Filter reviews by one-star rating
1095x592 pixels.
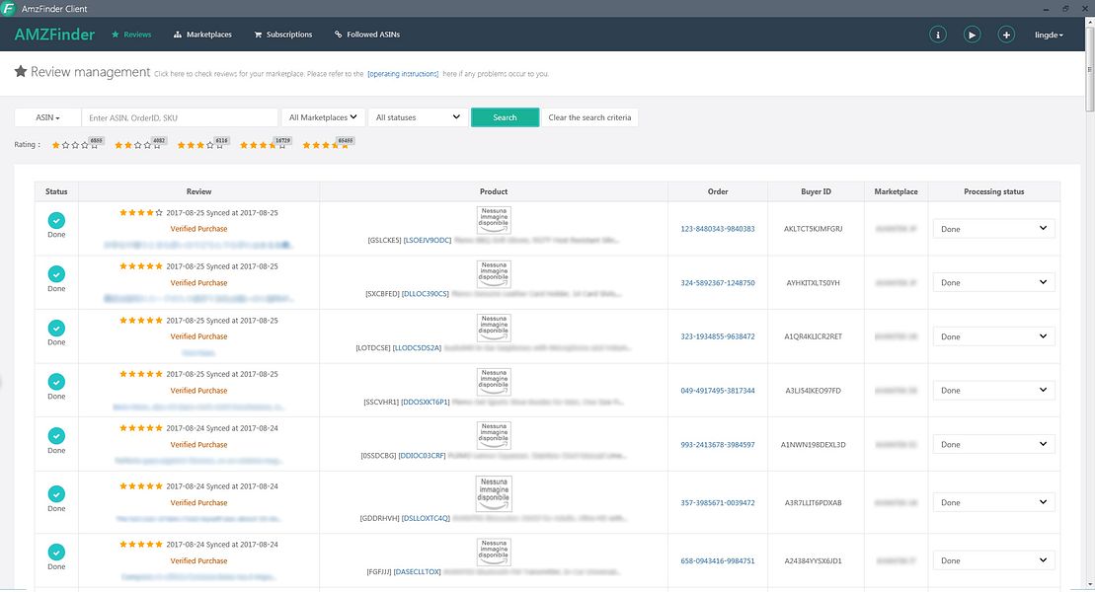pyautogui.click(x=74, y=145)
